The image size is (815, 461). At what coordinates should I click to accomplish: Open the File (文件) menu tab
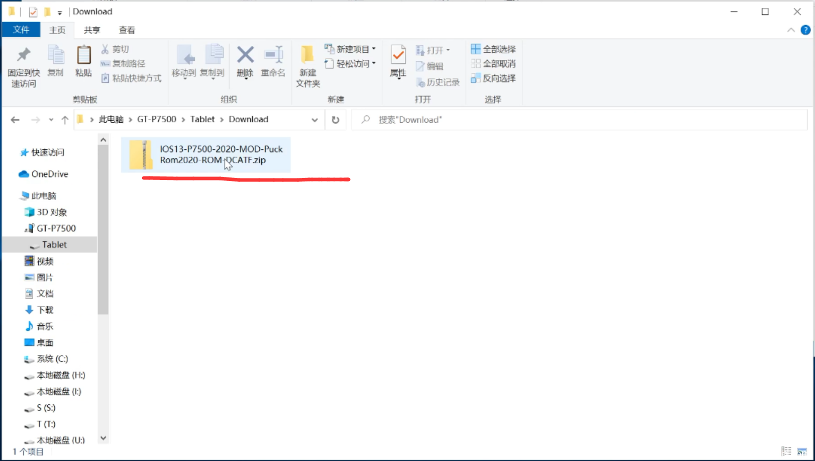pos(21,30)
